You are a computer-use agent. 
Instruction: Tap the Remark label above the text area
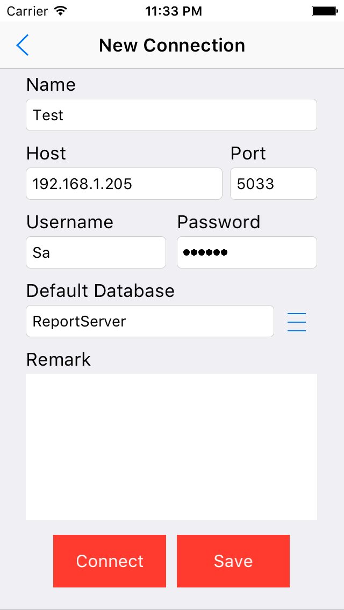[58, 359]
